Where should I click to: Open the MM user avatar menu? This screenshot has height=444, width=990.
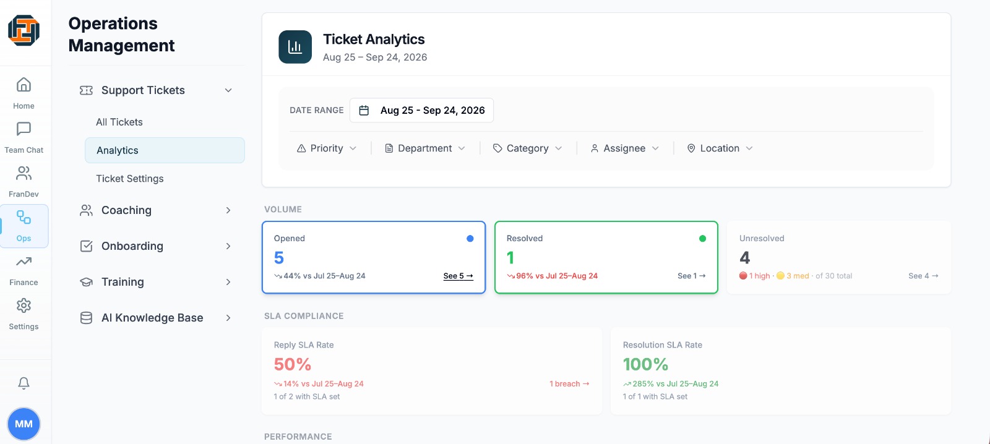tap(24, 424)
